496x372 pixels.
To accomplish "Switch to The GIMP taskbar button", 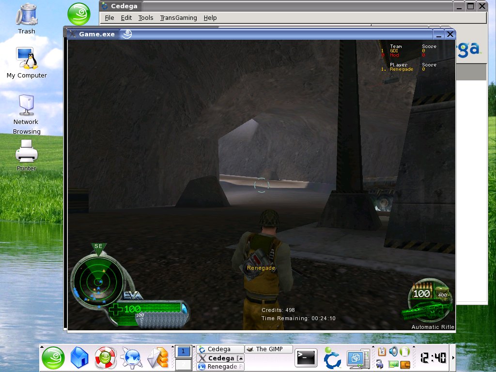I will tap(269, 349).
